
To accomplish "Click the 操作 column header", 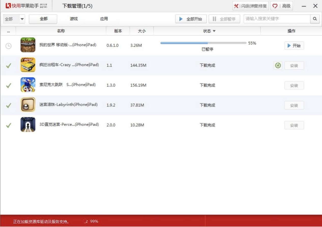I will (x=291, y=31).
